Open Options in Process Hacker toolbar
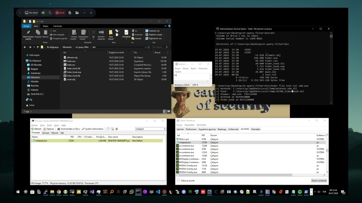Image resolution: width=362 pixels, height=203 pixels. pyautogui.click(x=49, y=129)
